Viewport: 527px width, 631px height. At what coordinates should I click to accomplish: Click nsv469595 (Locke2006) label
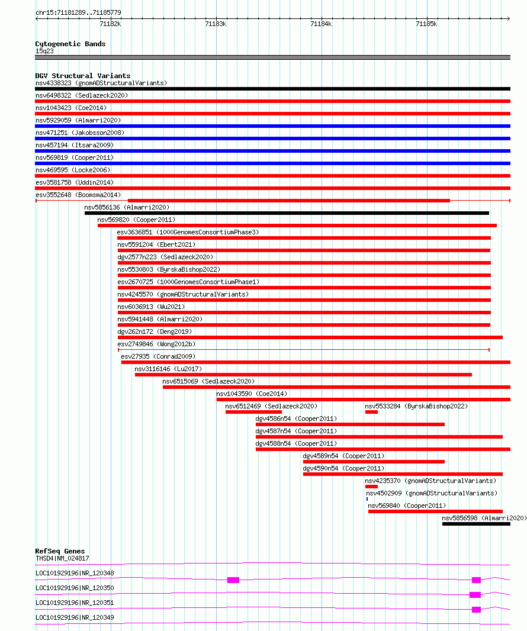pyautogui.click(x=73, y=170)
